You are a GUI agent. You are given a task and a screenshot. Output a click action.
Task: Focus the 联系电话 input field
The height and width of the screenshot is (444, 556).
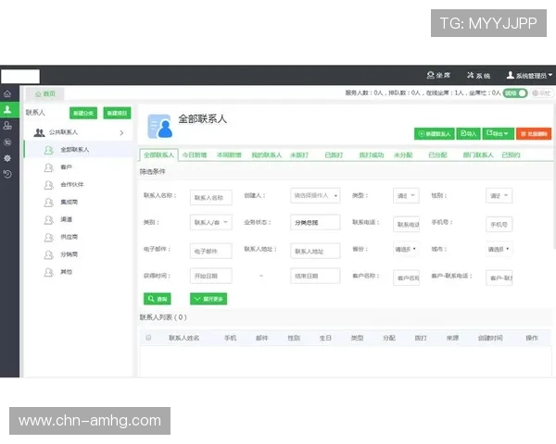(x=406, y=225)
